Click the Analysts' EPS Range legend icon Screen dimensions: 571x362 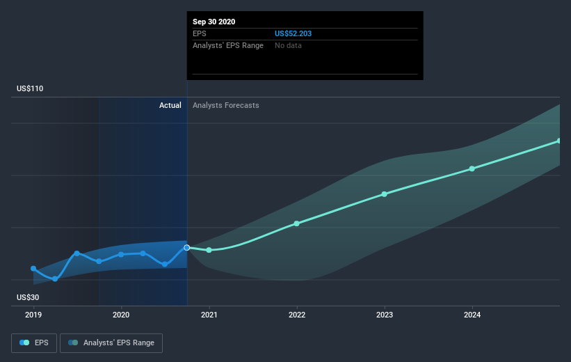[73, 343]
